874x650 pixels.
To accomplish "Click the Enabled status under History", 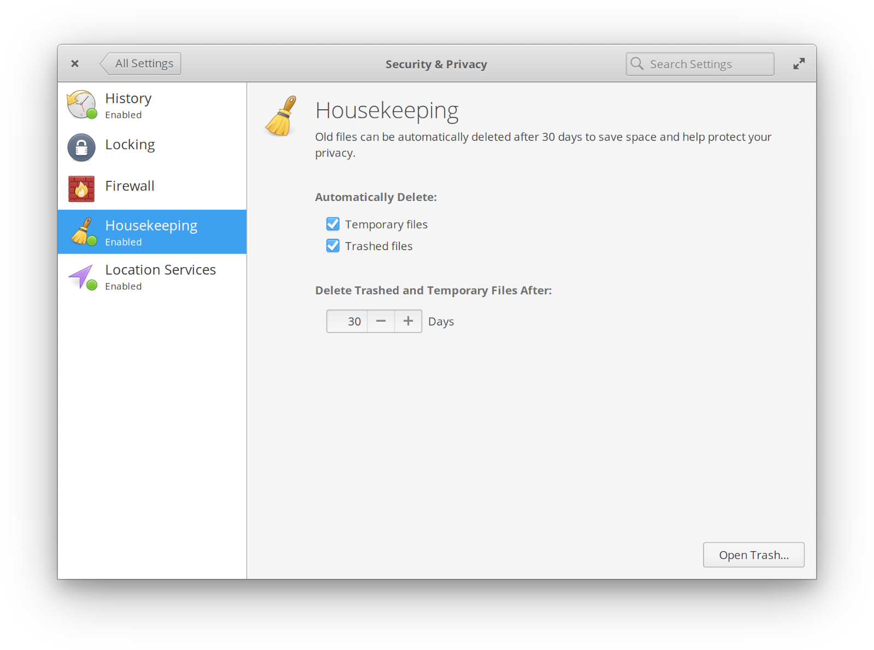I will (x=123, y=115).
